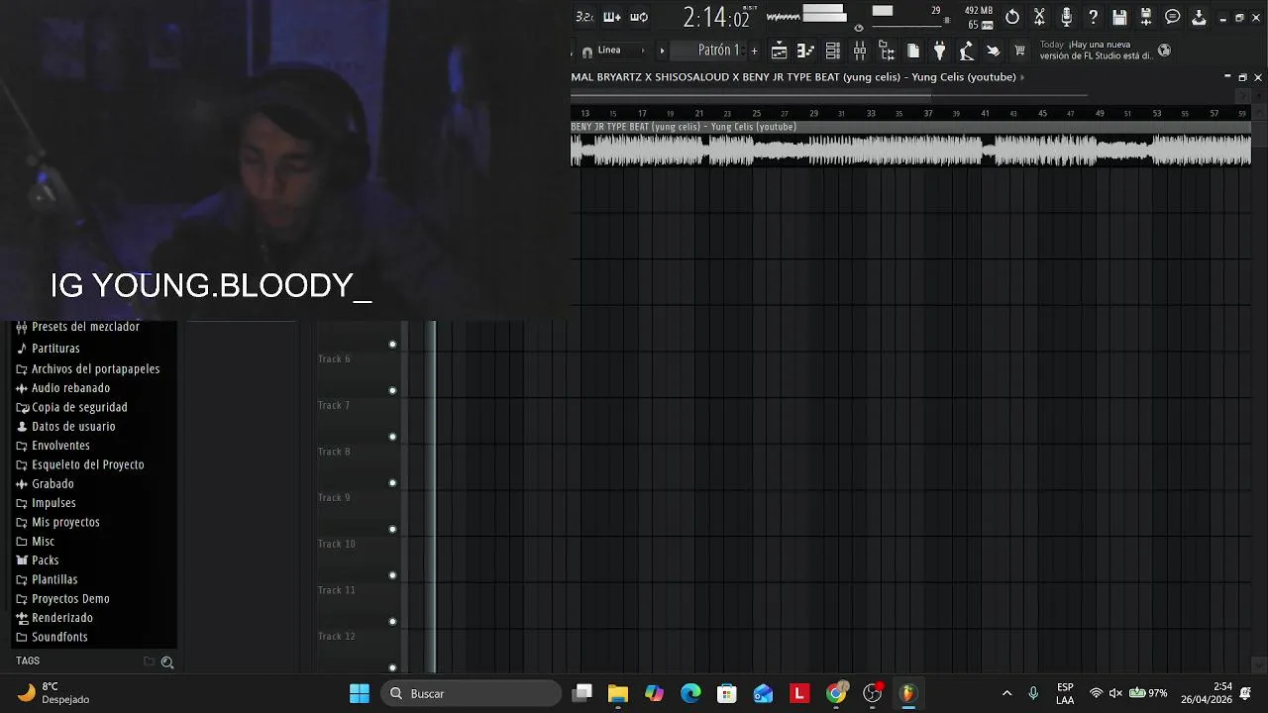Open the Windows Start menu
1268x713 pixels.
360,693
